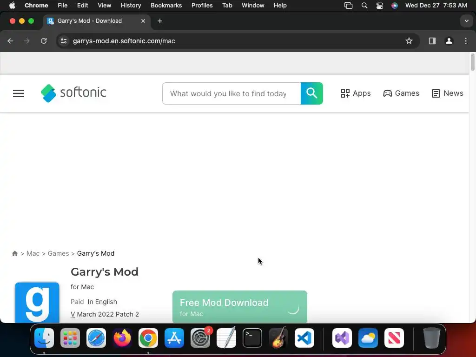Open Spotlight search in menu bar
The width and height of the screenshot is (476, 357).
point(364,6)
